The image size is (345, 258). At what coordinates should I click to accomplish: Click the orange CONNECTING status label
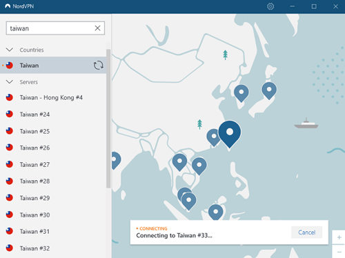[153, 228]
